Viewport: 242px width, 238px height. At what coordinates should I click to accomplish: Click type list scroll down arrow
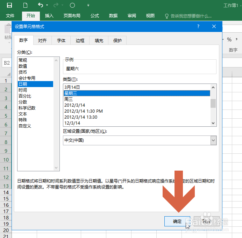tap(213, 123)
